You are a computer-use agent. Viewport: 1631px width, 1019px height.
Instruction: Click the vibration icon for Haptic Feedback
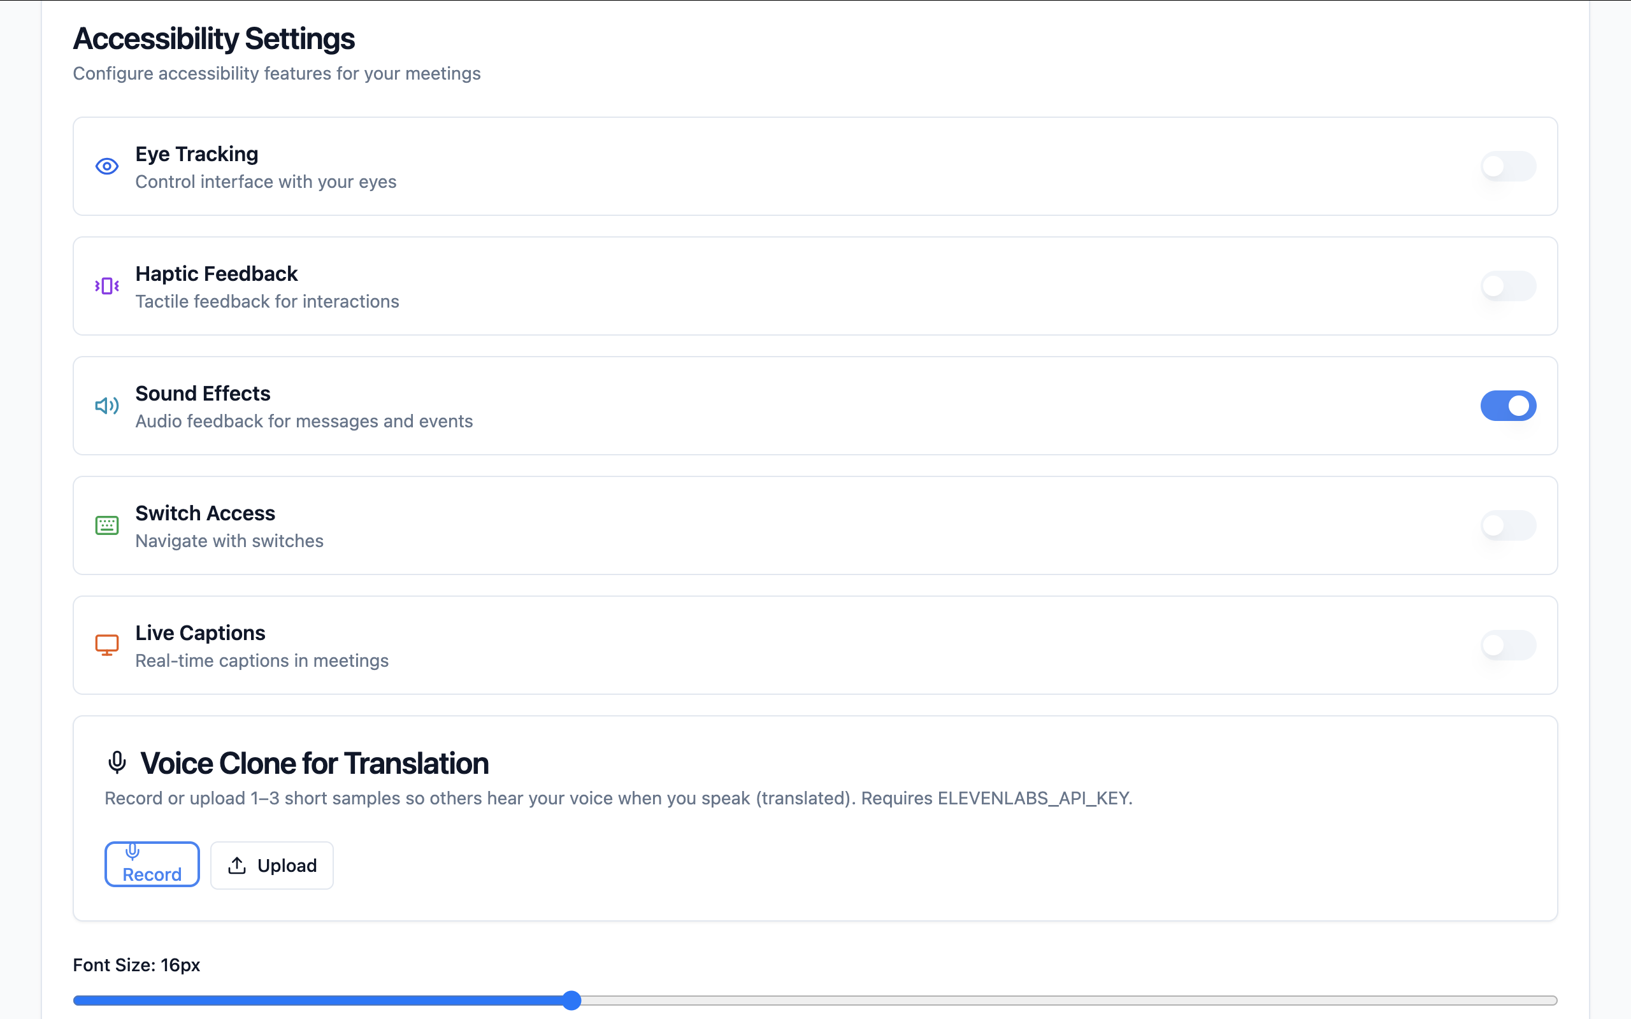[106, 286]
